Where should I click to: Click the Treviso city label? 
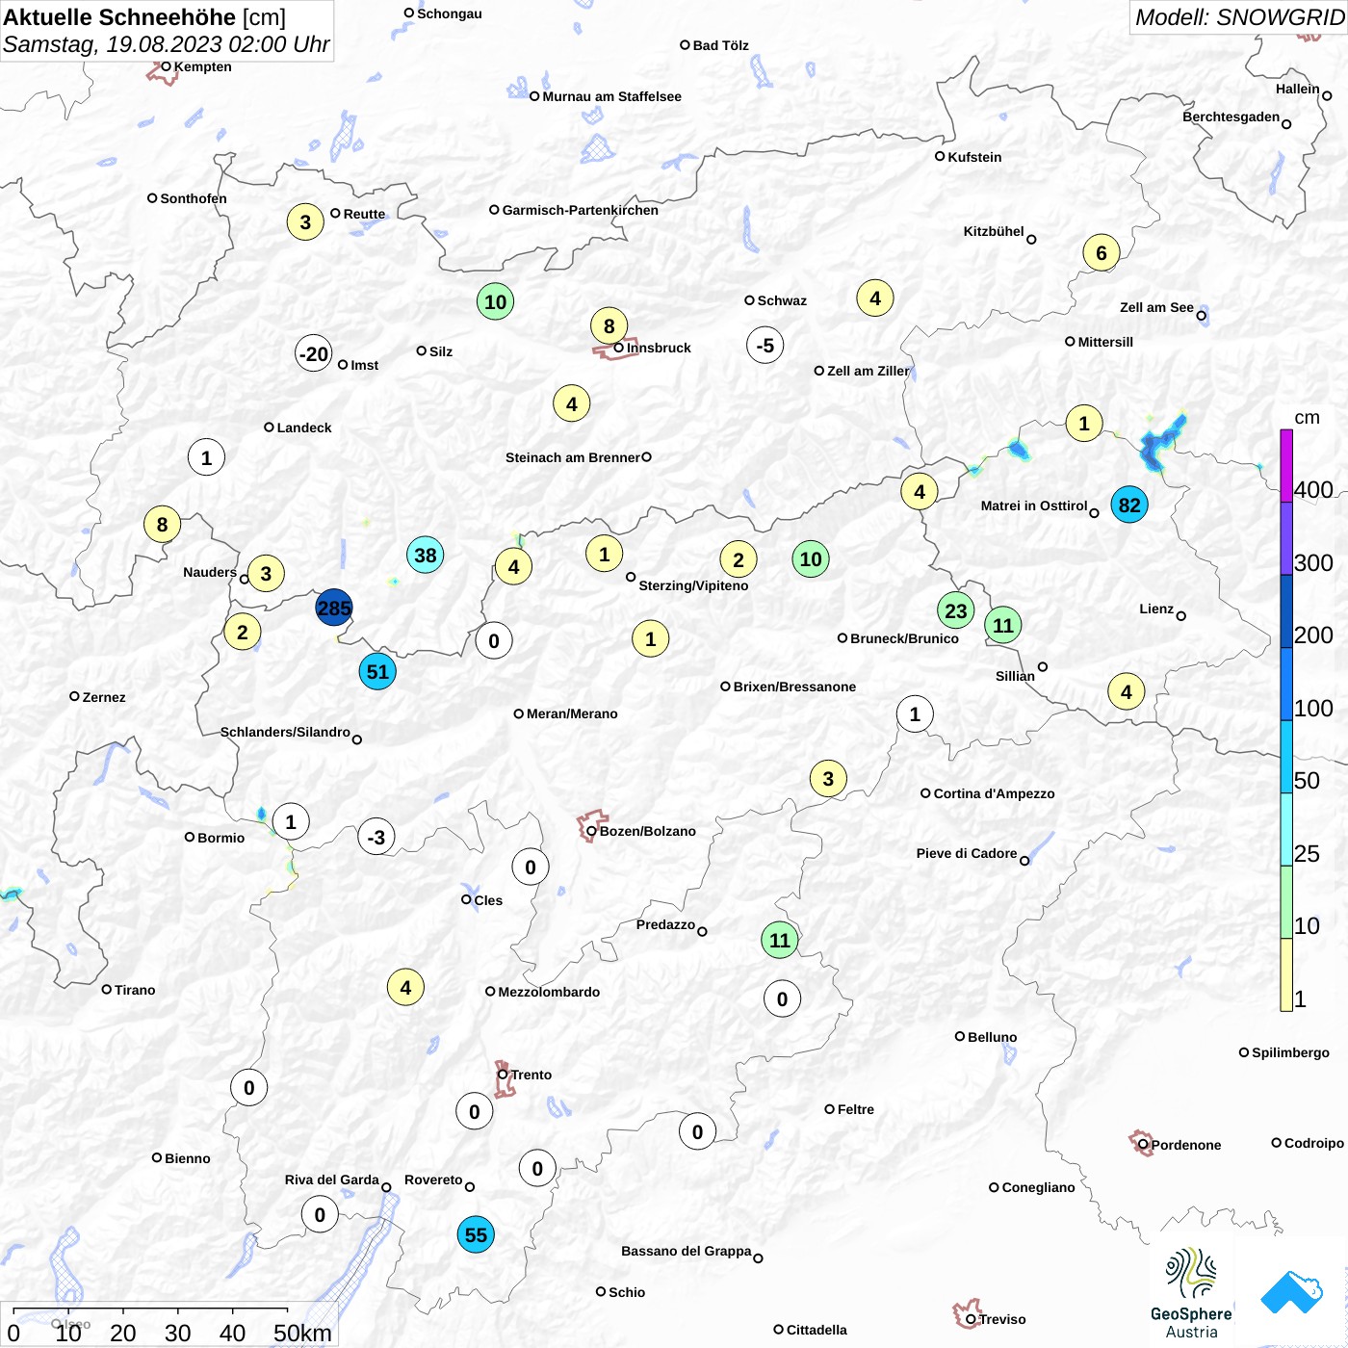coord(1002,1319)
